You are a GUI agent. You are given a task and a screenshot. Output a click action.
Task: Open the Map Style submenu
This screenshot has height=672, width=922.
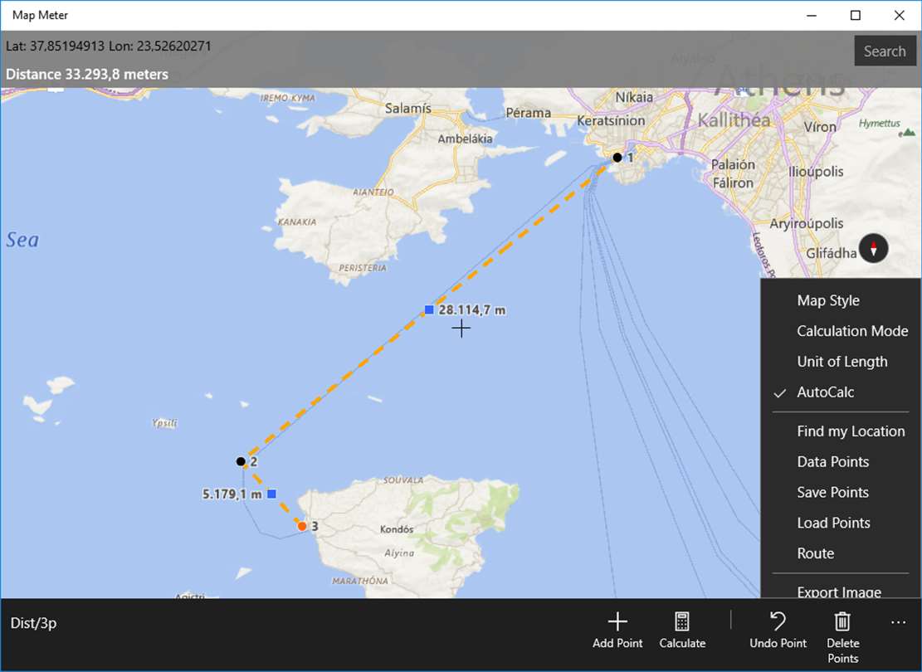841,300
